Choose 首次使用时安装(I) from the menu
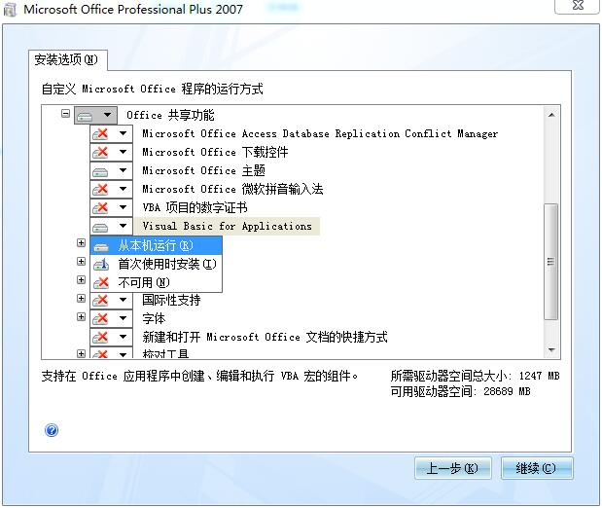The image size is (602, 508). [x=157, y=264]
